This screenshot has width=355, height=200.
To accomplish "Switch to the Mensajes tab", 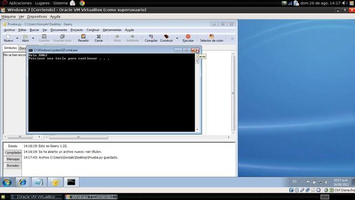I will pos(13,159).
